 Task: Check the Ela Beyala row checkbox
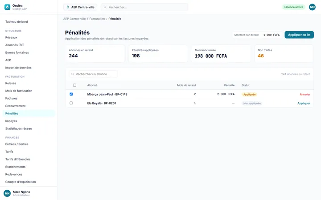tap(71, 103)
